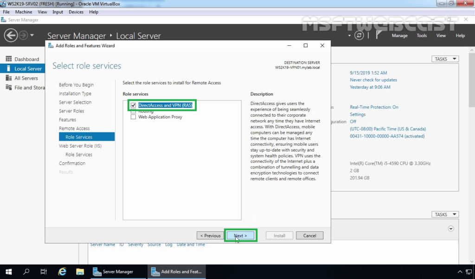Check the Web Application Proxy checkbox
The width and height of the screenshot is (475, 279).
pos(133,117)
